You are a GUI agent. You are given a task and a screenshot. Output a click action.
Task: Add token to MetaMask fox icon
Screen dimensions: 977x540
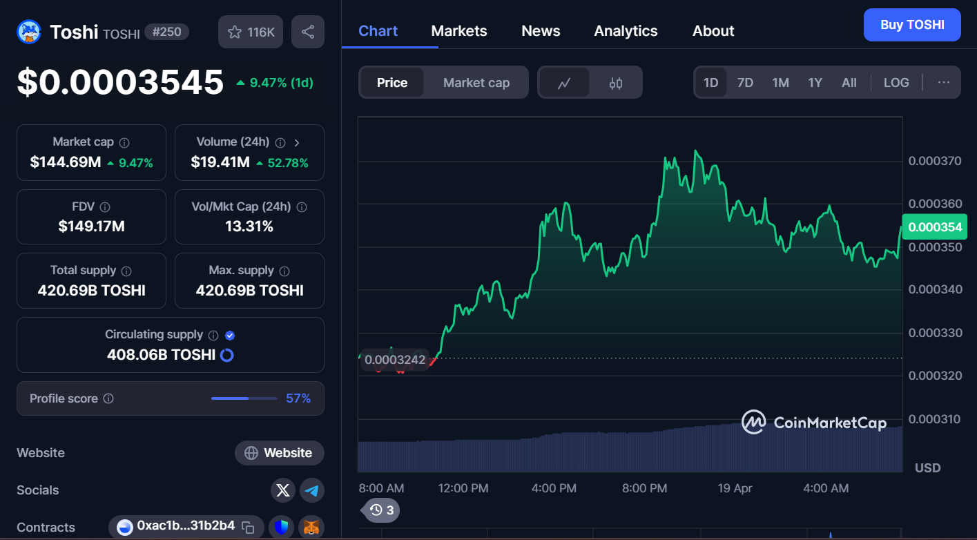click(x=311, y=528)
